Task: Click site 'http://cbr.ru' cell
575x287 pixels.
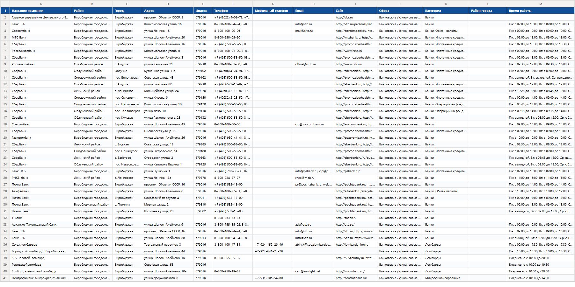Action: pyautogui.click(x=355, y=17)
